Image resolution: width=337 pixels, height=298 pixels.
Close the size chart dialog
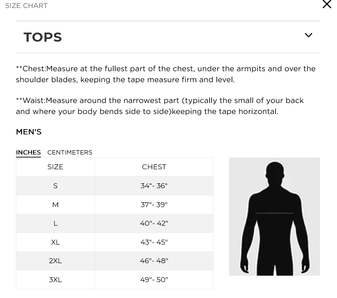tap(327, 4)
